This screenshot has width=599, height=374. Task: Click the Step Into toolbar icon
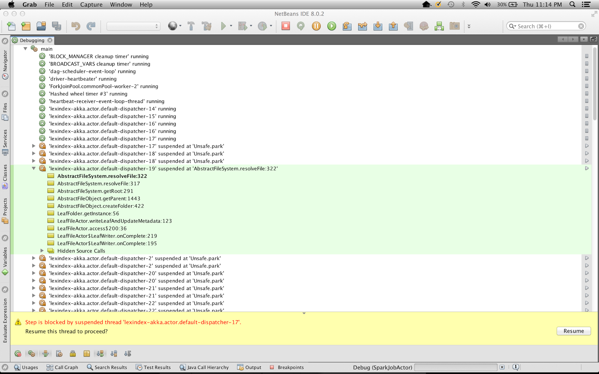click(378, 26)
